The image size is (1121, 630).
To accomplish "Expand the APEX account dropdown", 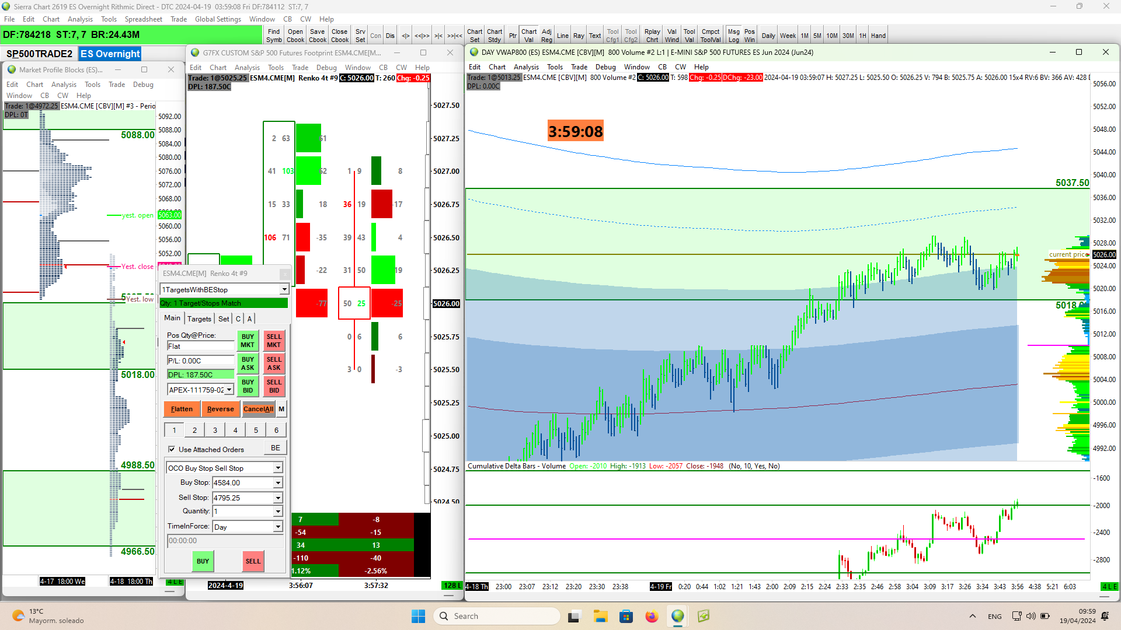I will 229,390.
